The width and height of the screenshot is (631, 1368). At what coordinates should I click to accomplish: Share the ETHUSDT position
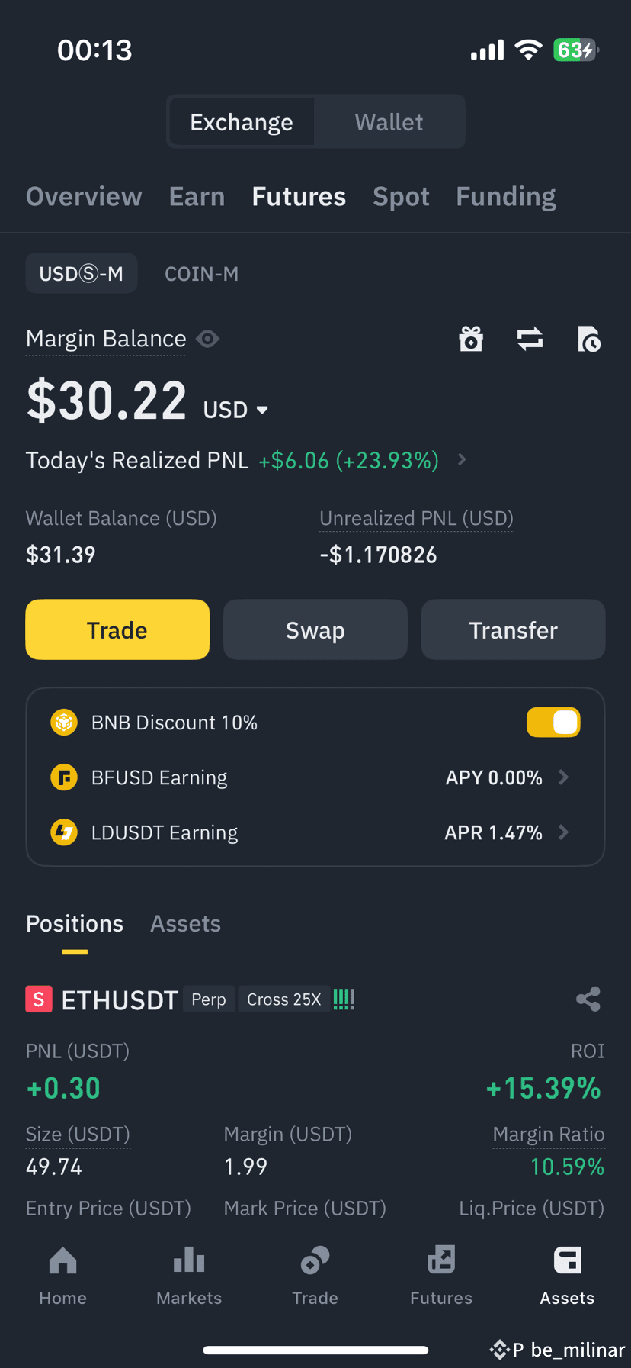pyautogui.click(x=588, y=999)
